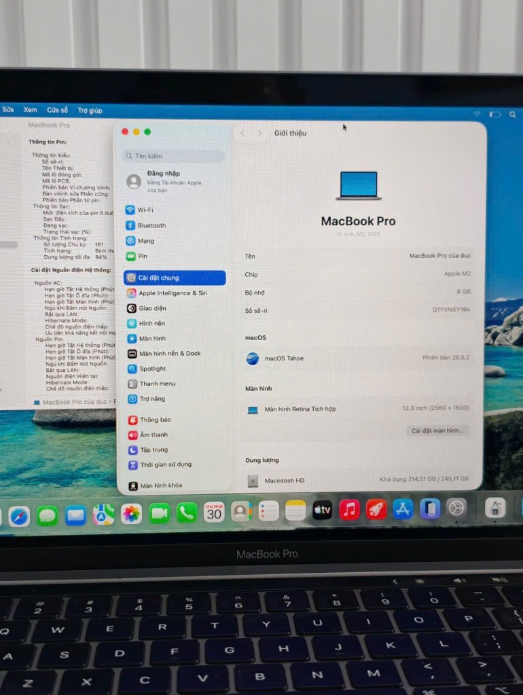Open Apple TV from the Dock

(x=323, y=510)
